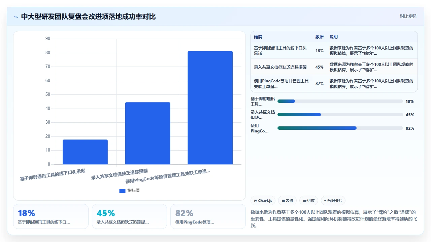Click the 45% value beside the progress bar

410,115
